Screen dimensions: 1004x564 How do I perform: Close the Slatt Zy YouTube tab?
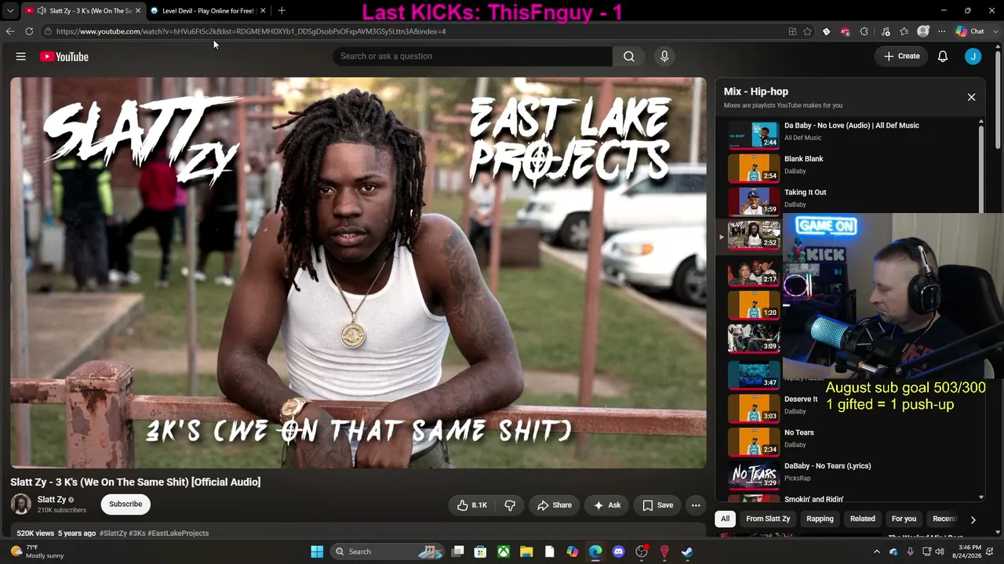138,11
